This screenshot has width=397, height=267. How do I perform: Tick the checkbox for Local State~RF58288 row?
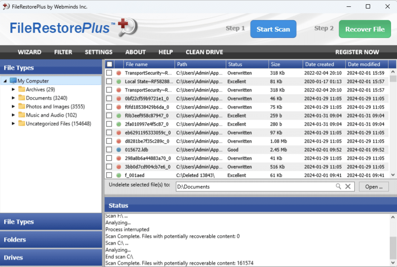pos(109,82)
